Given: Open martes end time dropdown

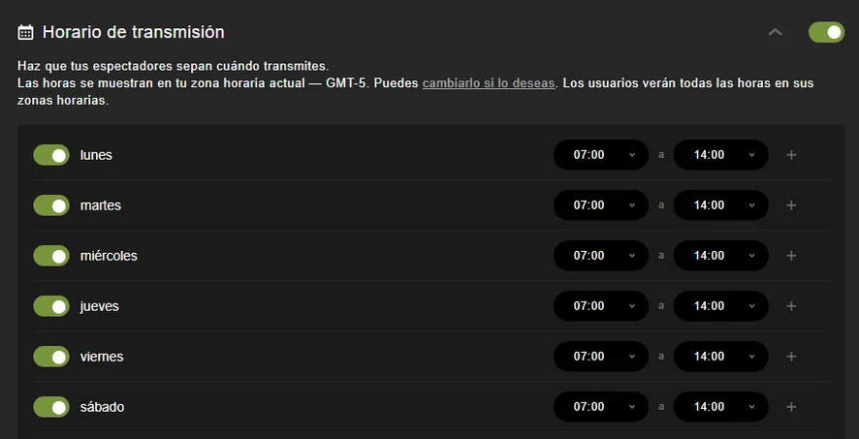Looking at the screenshot, I should click(720, 205).
